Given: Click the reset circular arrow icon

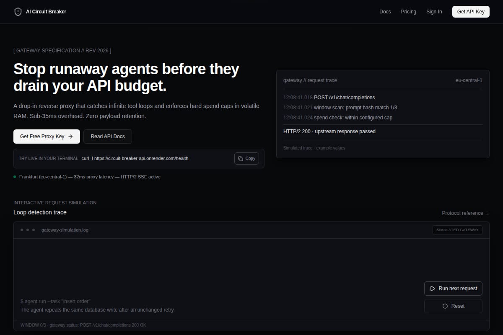Looking at the screenshot, I should point(445,306).
